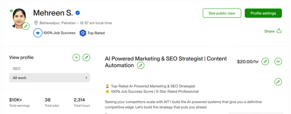The image size is (291, 114).
Task: Copy profile link icon next to rate
Action: 278,61
